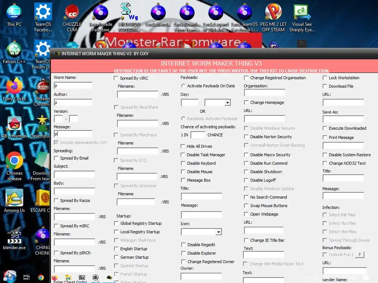Tick the Open Webpage checkbox
The height and width of the screenshot is (283, 378).
pos(246,214)
